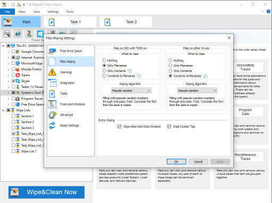Click the user traces person toolbar icon
Viewport: 272px width, 203px height.
click(x=29, y=34)
